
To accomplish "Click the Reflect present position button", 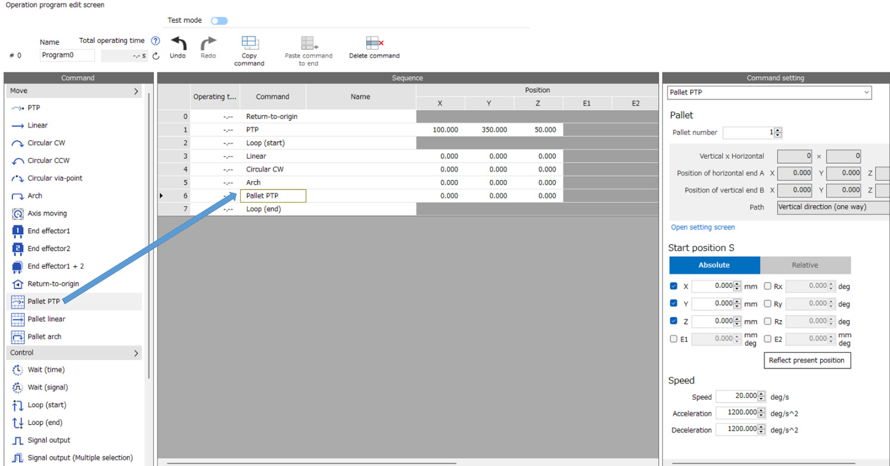I will 807,361.
